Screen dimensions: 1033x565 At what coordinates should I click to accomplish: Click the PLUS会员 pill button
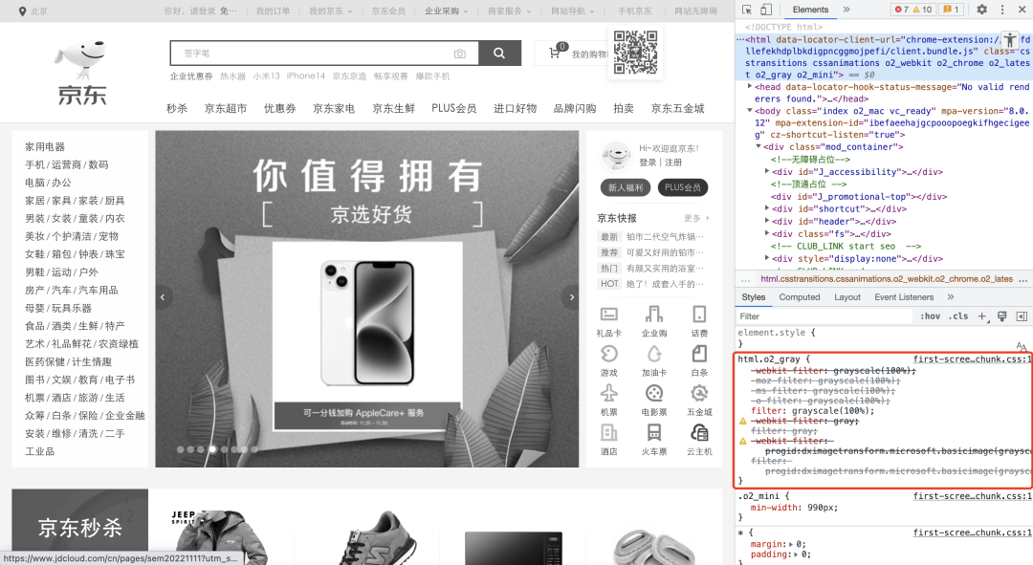pos(683,187)
